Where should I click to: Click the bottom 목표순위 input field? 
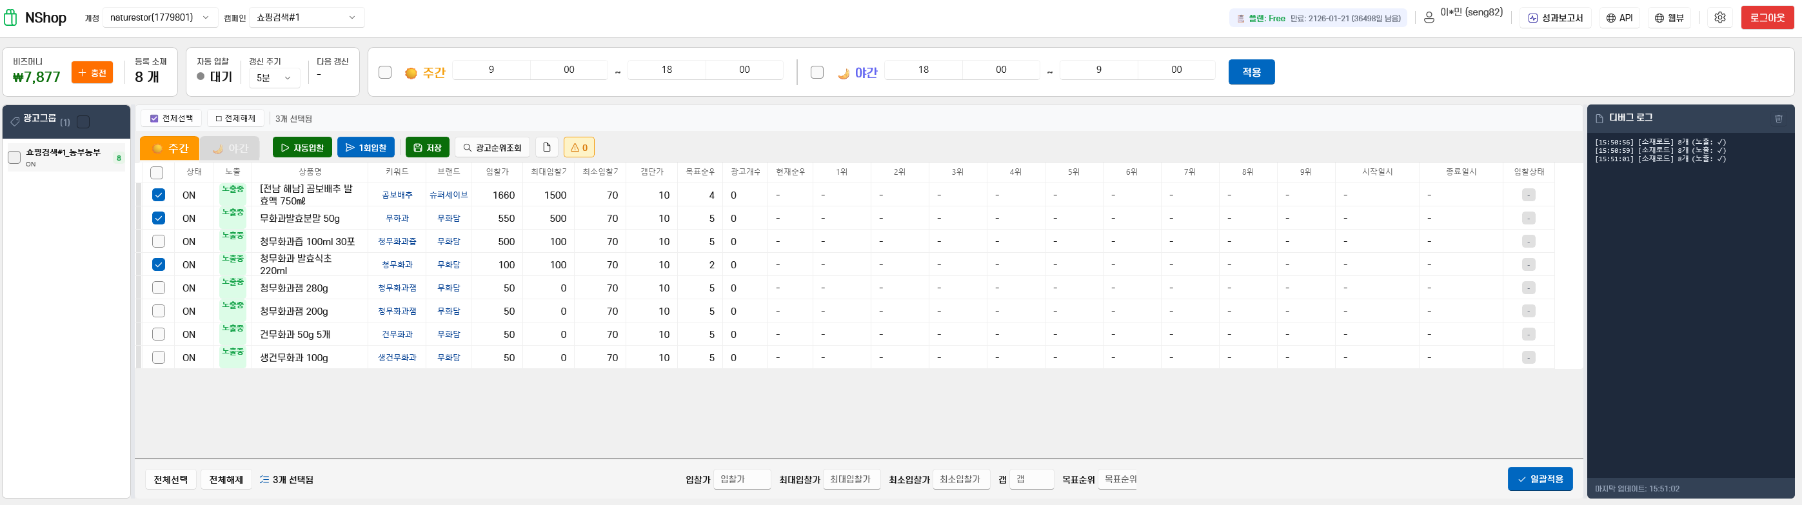(1117, 479)
